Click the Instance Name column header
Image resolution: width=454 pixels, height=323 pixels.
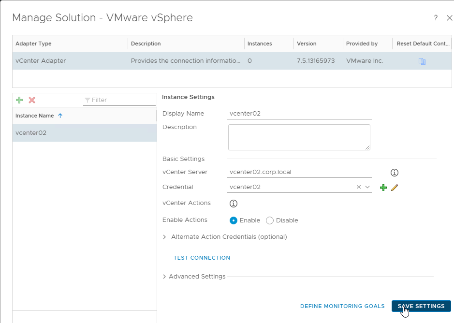tap(84, 116)
